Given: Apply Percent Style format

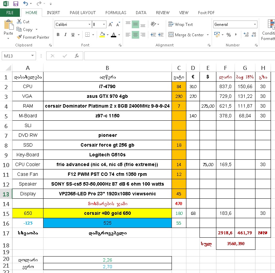Looking at the screenshot, I should pyautogui.click(x=228, y=35).
